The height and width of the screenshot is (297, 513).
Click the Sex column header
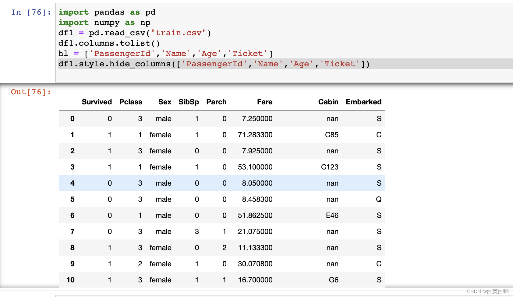(x=165, y=102)
